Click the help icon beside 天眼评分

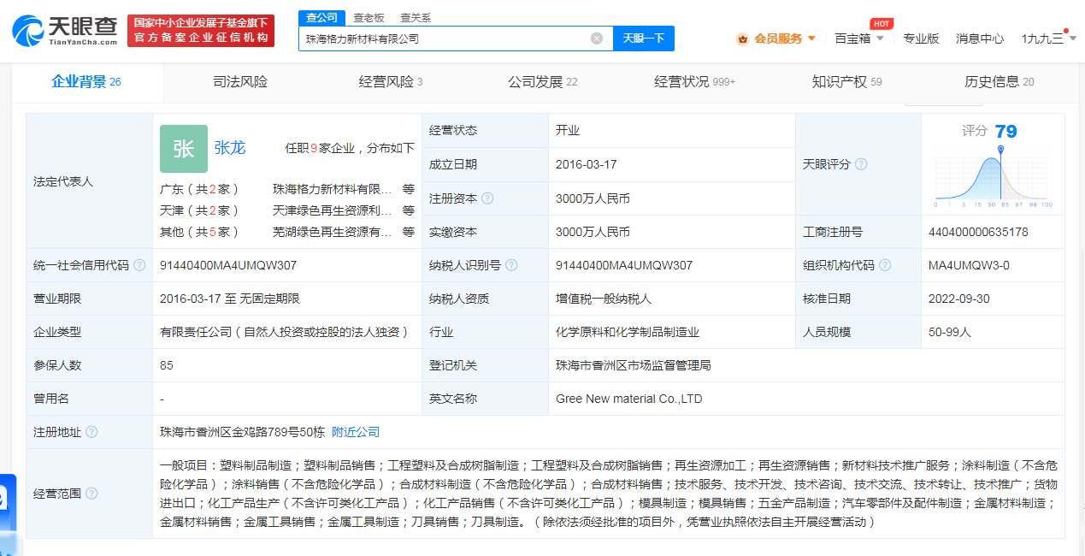pyautogui.click(x=861, y=164)
